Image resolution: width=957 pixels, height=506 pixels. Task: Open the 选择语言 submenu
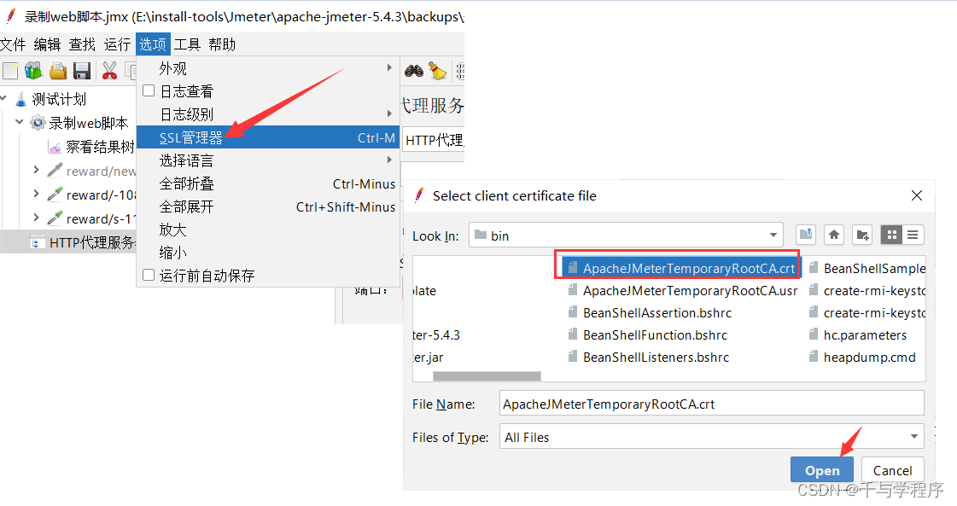(268, 160)
